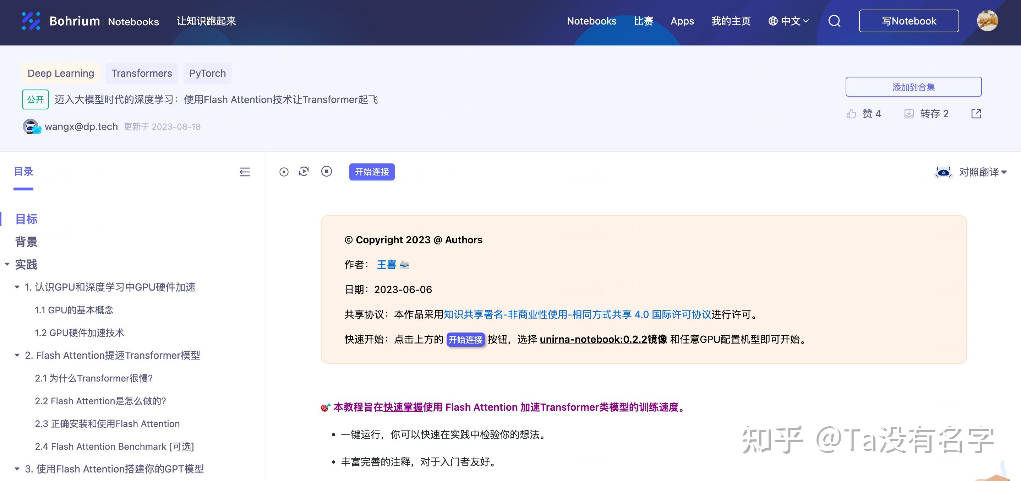The height and width of the screenshot is (481, 1021).
Task: Click the external share link icon
Action: [x=976, y=114]
